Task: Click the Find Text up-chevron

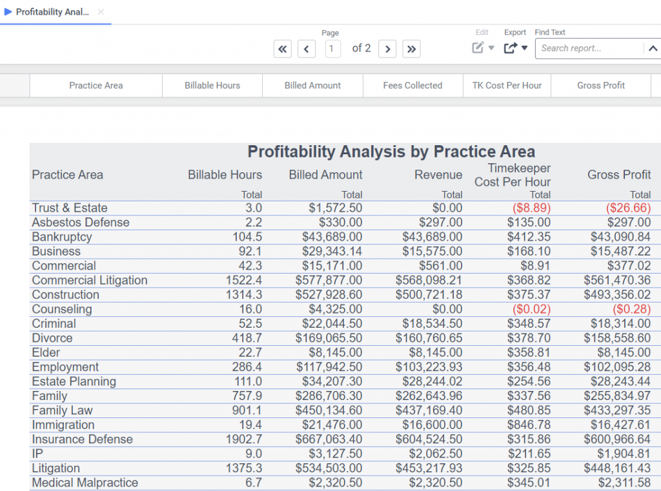Action: pos(652,48)
